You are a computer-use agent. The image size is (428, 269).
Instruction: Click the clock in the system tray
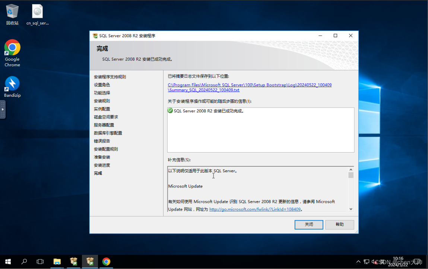click(398, 262)
